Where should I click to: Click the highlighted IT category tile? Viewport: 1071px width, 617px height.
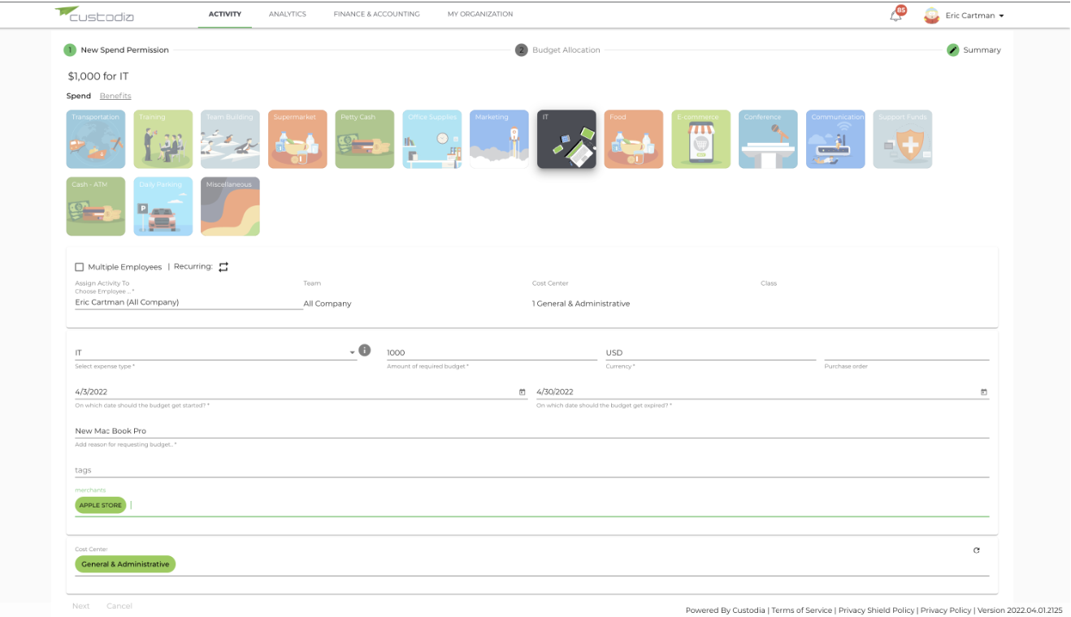tap(566, 140)
